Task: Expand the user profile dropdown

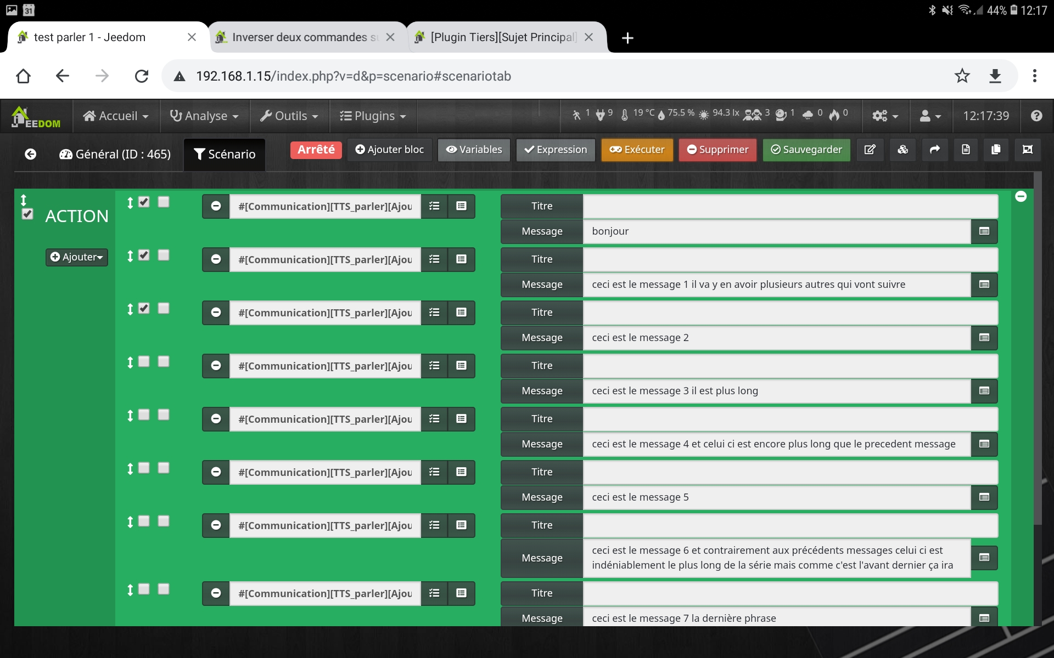Action: coord(930,116)
